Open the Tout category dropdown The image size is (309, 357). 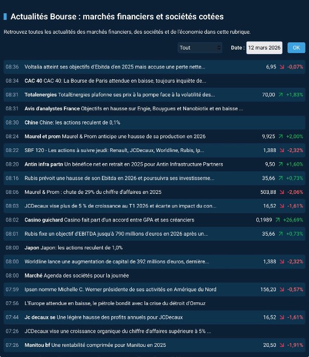200,47
